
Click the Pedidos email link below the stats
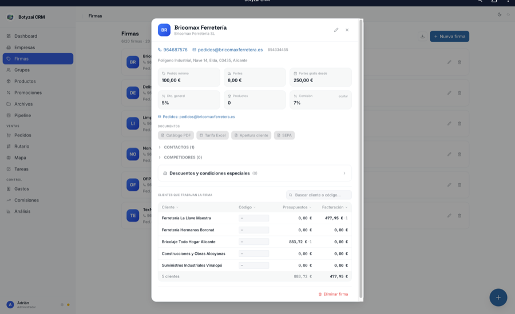click(x=196, y=116)
